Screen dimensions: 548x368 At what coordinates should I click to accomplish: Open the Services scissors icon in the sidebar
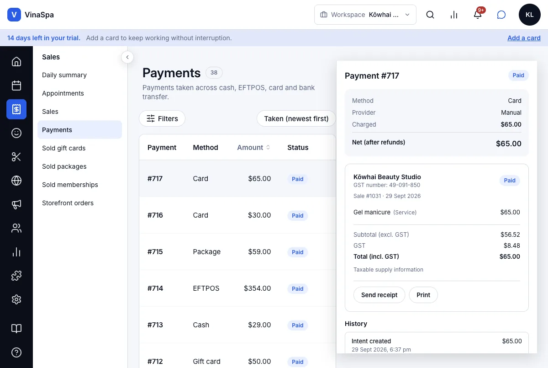(x=16, y=157)
